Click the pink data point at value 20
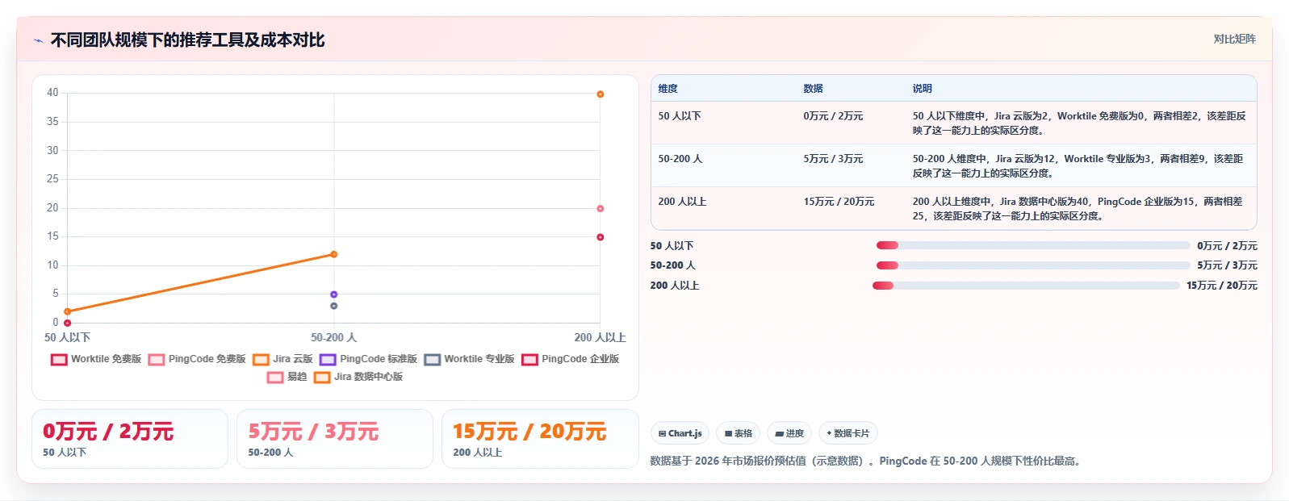This screenshot has height=501, width=1289. [x=601, y=209]
